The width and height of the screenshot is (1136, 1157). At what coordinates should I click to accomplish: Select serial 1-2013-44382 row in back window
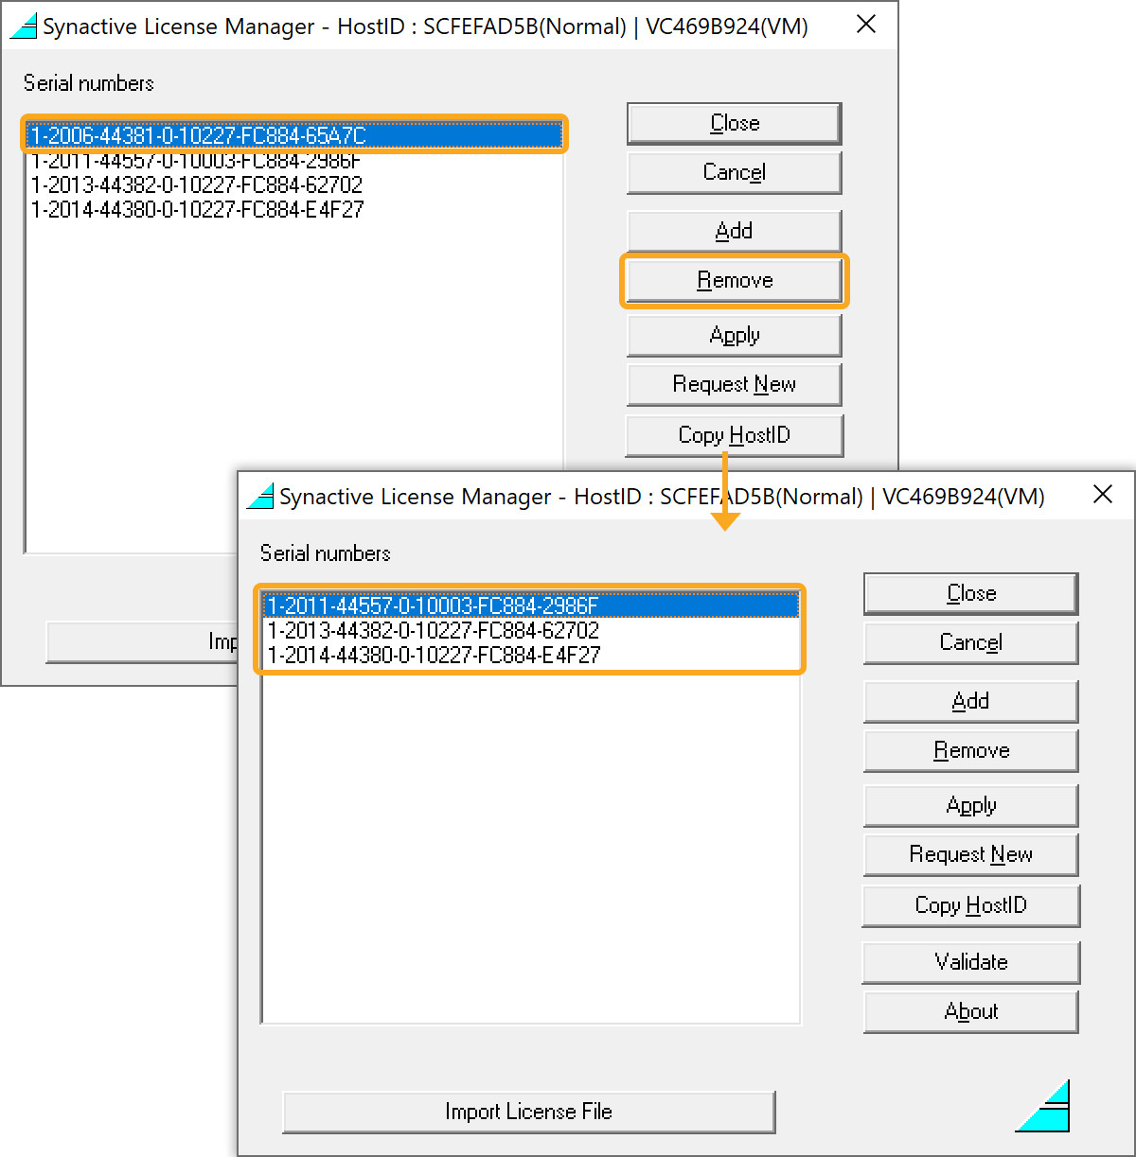click(294, 184)
